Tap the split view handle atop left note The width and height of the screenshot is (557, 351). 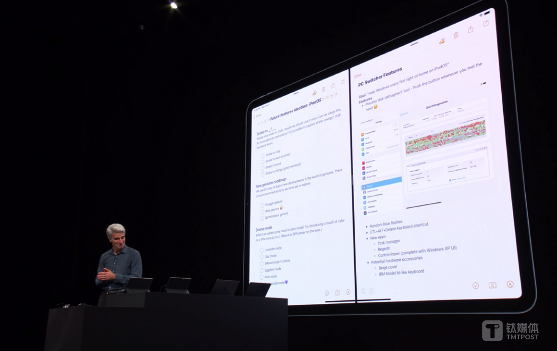click(296, 93)
